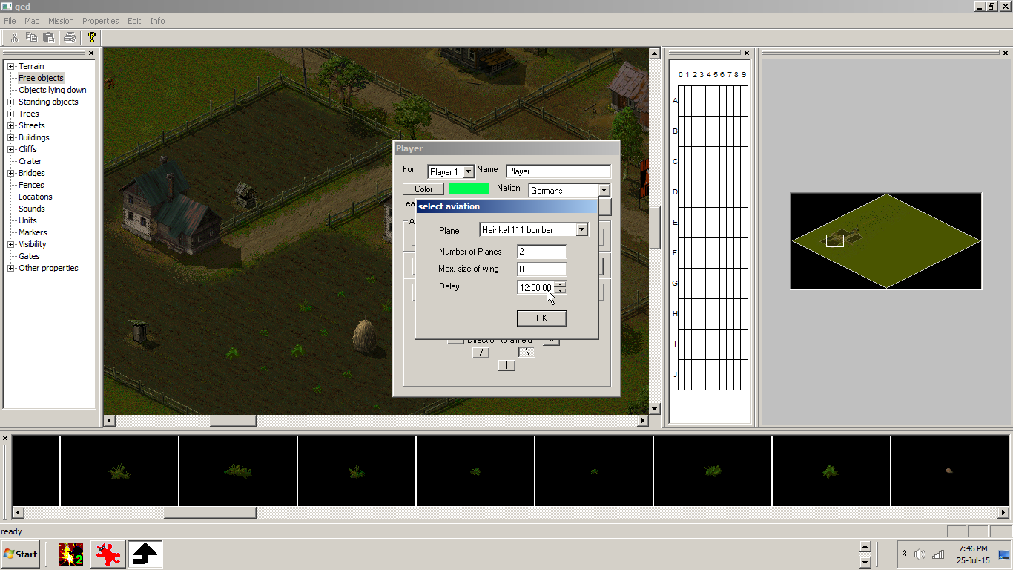The height and width of the screenshot is (570, 1013).
Task: Expand the Trees tree node
Action: click(11, 114)
